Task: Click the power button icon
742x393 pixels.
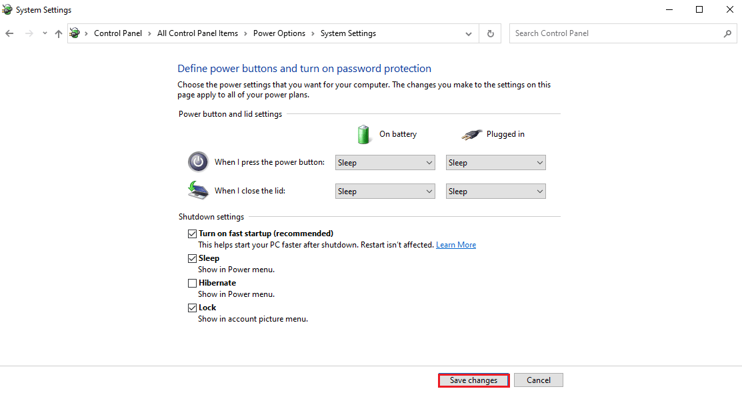Action: [198, 162]
